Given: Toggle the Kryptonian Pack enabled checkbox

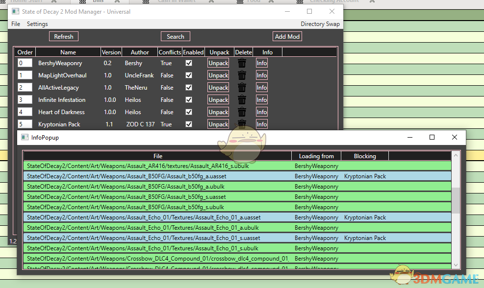Looking at the screenshot, I should point(189,124).
